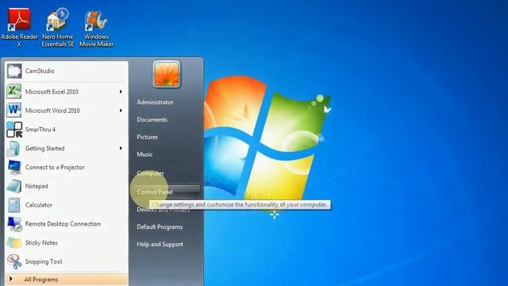508x286 pixels.
Task: Open Computer from Start menu
Action: (150, 173)
